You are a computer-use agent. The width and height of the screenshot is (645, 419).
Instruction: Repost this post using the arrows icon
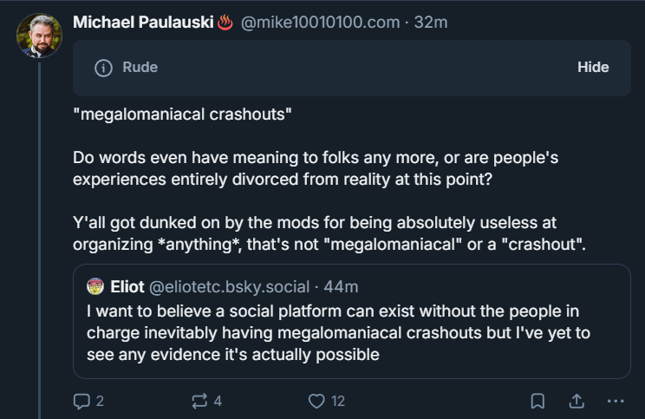click(x=200, y=401)
